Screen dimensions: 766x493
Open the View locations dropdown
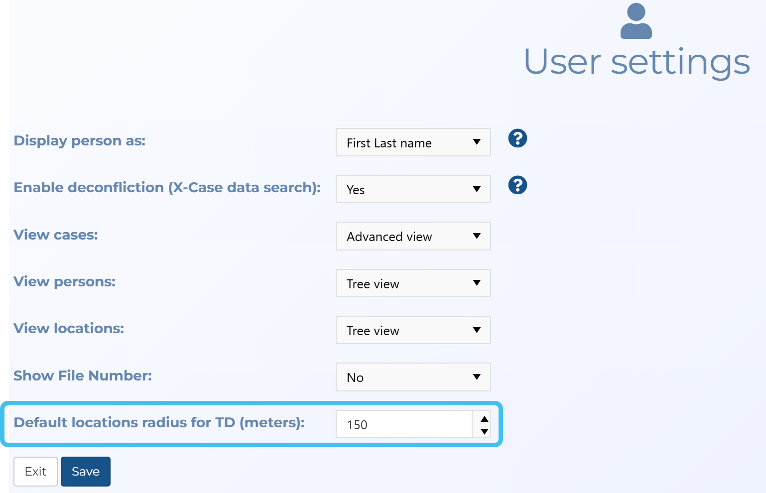click(413, 330)
